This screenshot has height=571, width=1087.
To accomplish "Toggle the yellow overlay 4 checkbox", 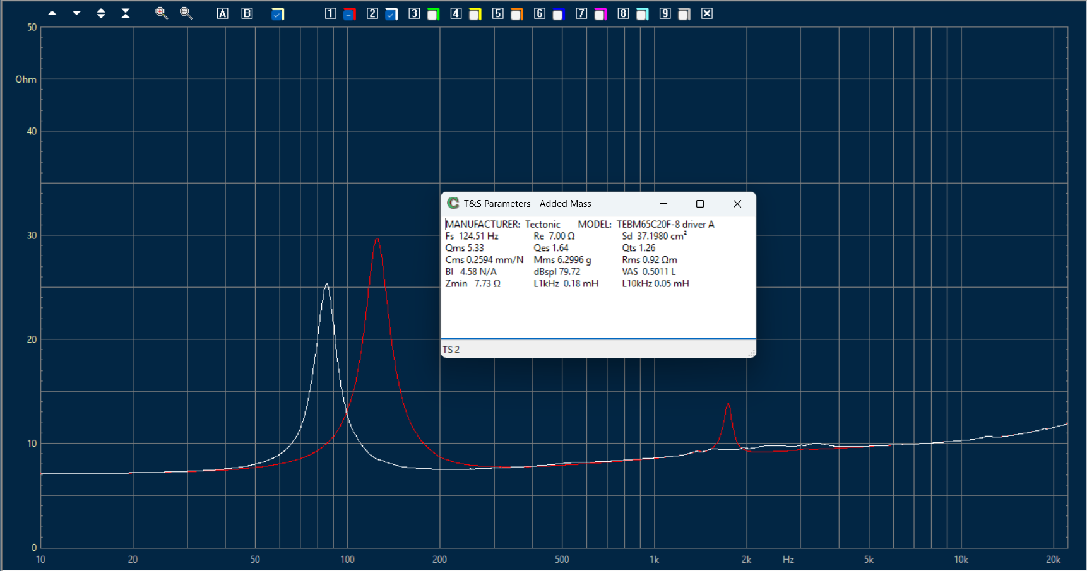I will tap(475, 14).
